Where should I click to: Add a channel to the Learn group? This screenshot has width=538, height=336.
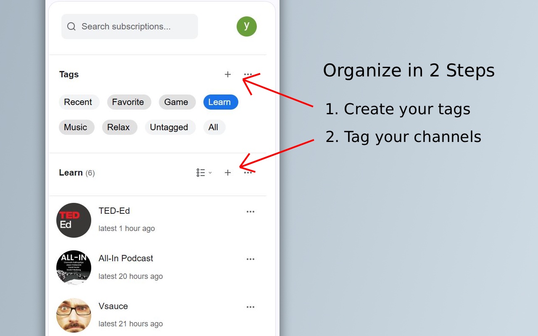coord(228,172)
